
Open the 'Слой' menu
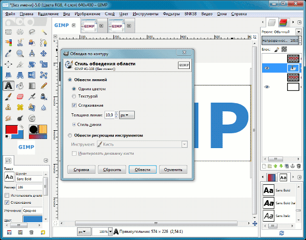pyautogui.click(x=110, y=14)
